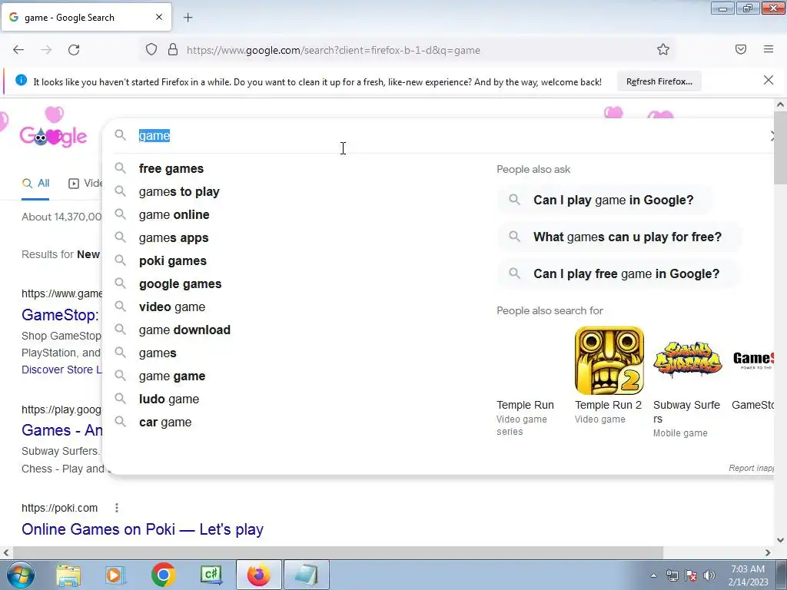The width and height of the screenshot is (787, 590).
Task: Open the 'Games - An...' Google Play result
Action: 61,430
